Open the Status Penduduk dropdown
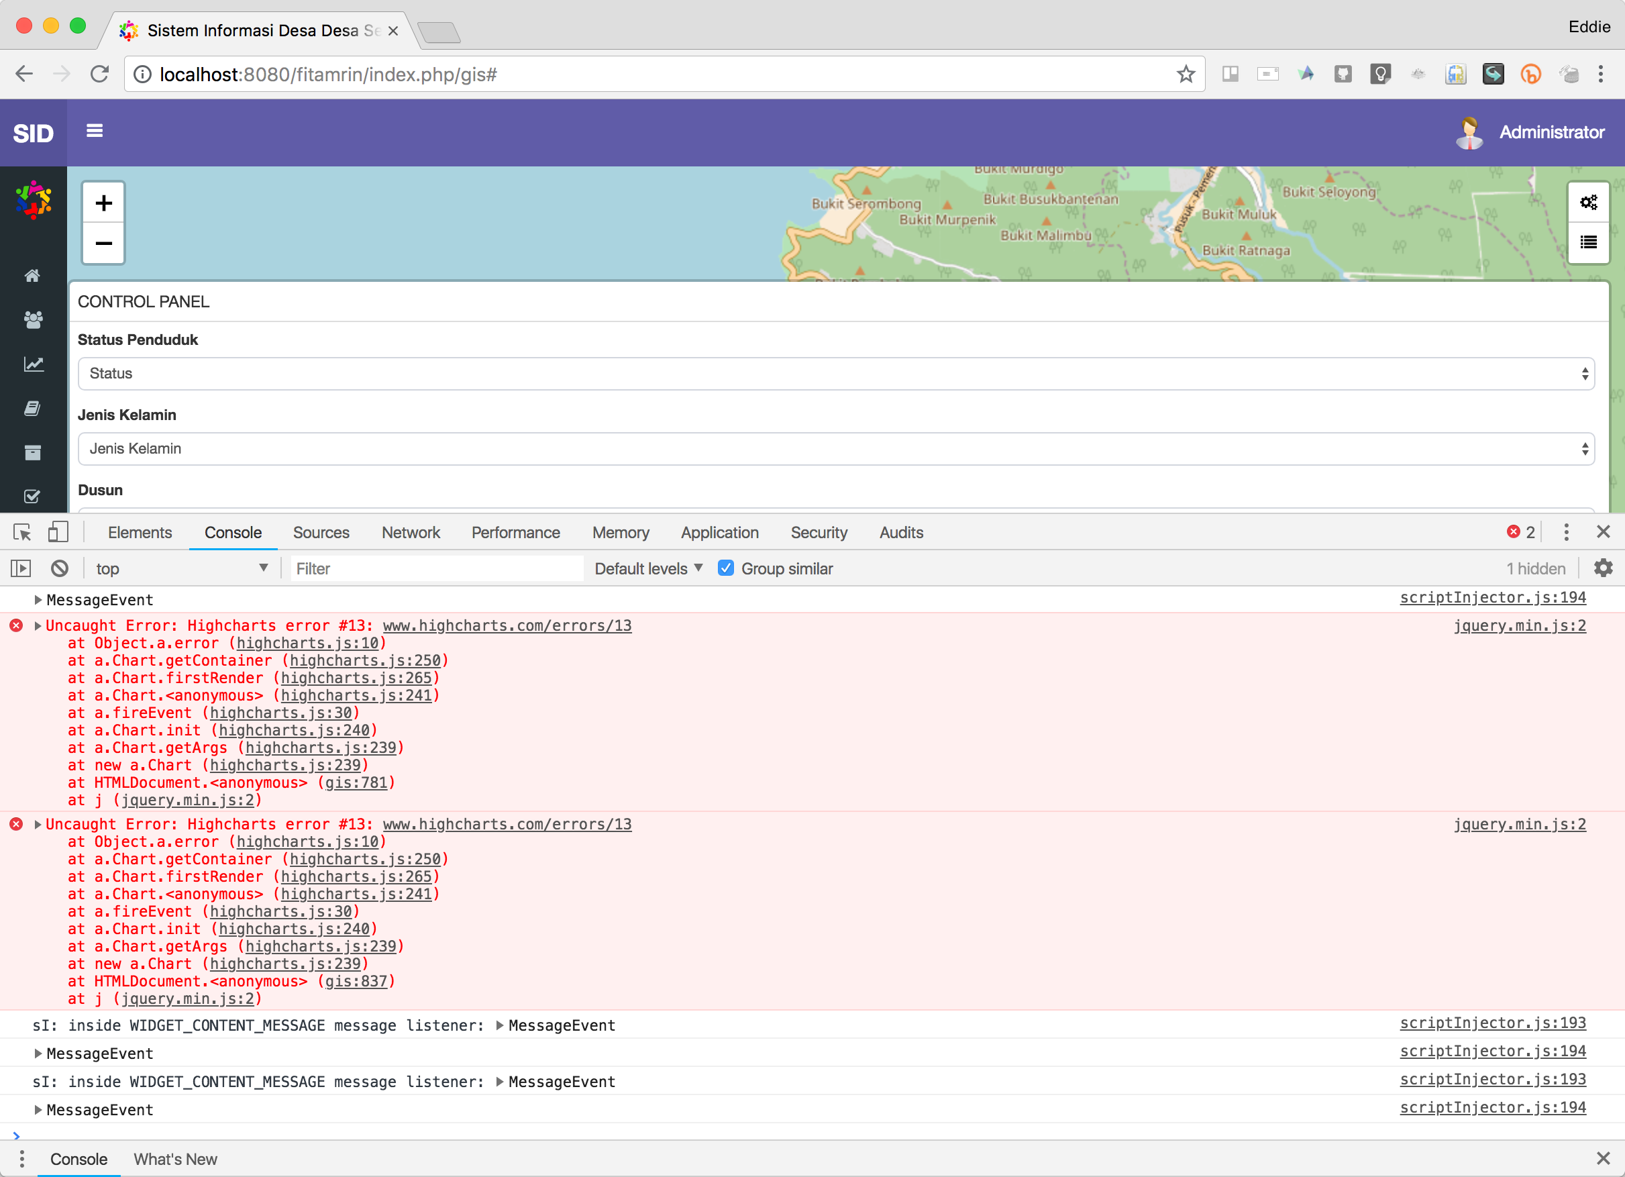Viewport: 1625px width, 1177px height. [x=835, y=374]
